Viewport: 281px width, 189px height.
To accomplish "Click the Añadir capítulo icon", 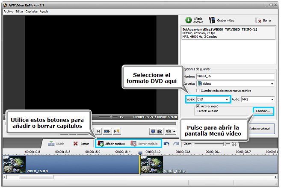I will pyautogui.click(x=101, y=144).
